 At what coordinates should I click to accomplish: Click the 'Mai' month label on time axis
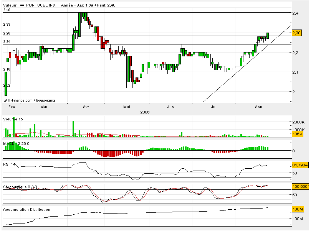(127, 107)
